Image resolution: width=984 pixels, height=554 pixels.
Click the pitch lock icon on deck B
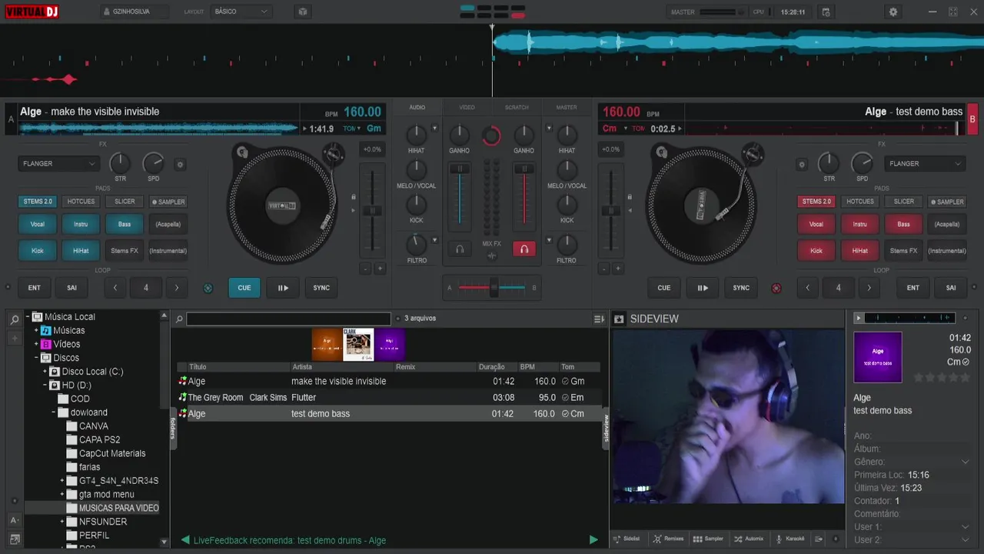coord(629,197)
